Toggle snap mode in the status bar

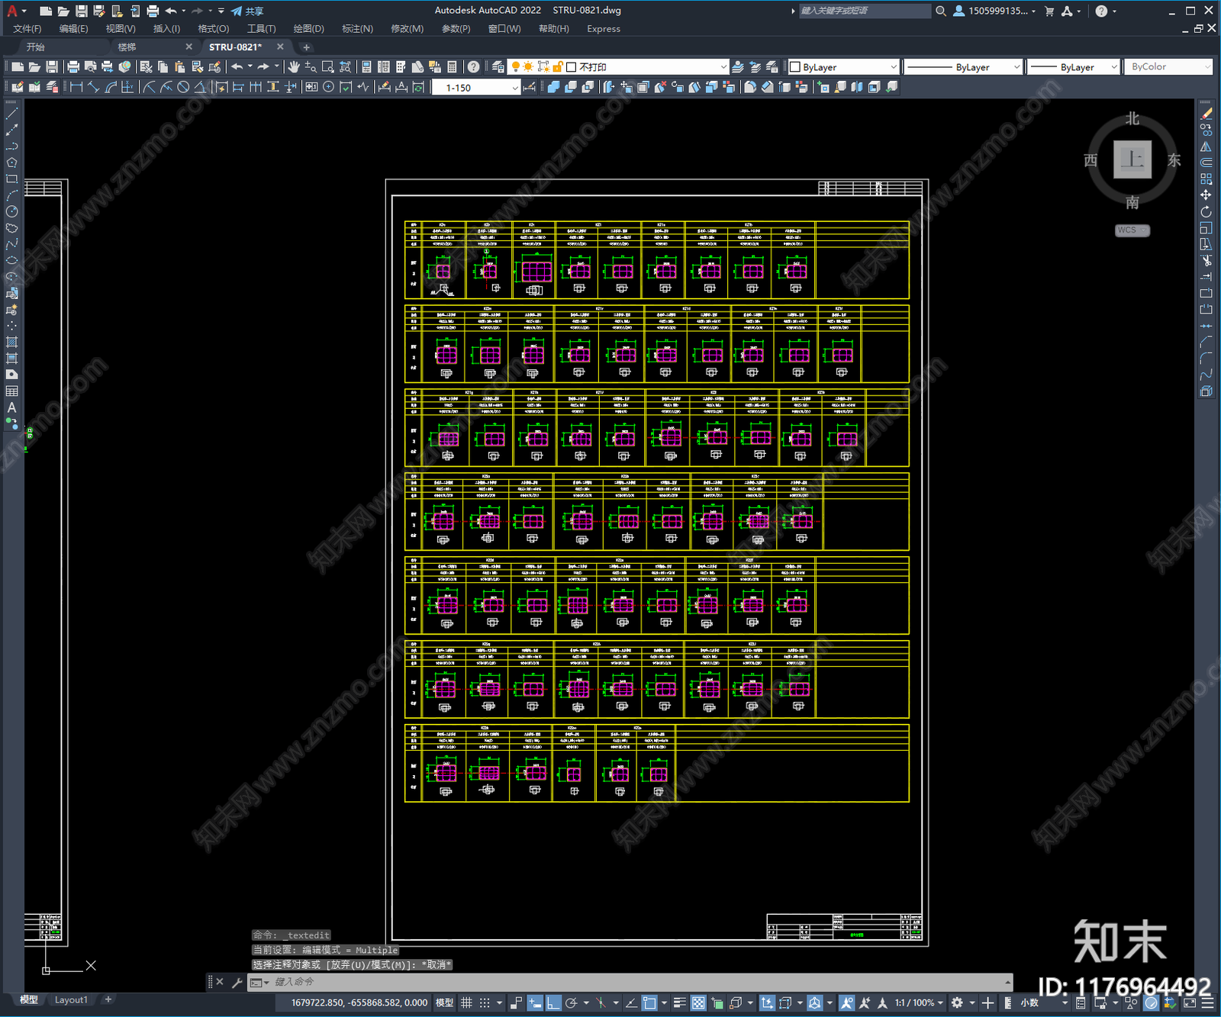click(x=485, y=1003)
